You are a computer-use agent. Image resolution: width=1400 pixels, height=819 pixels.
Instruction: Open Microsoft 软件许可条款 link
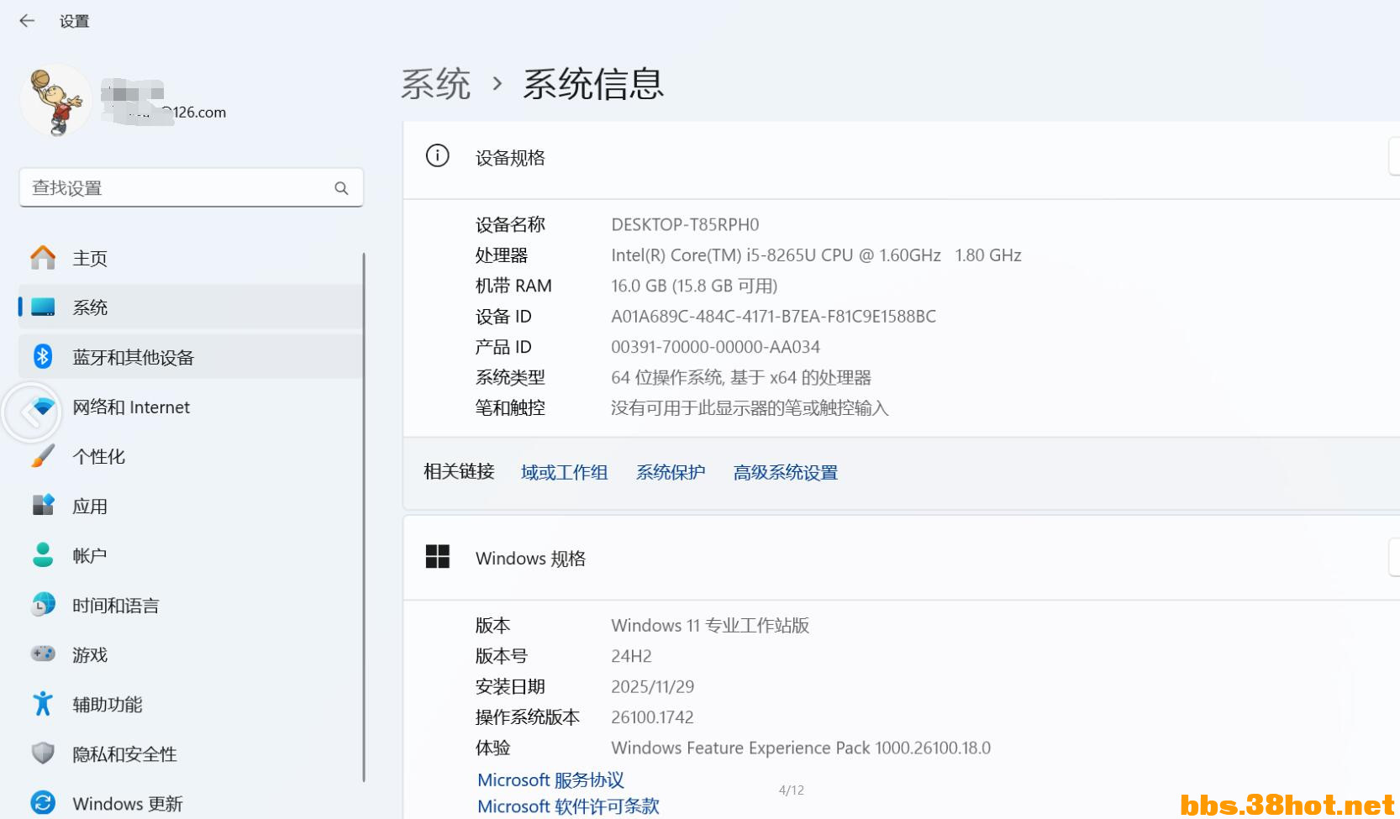click(568, 806)
